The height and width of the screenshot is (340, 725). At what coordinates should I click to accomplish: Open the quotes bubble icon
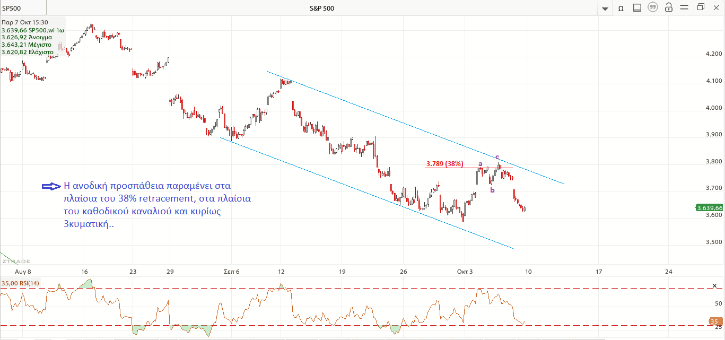click(653, 8)
